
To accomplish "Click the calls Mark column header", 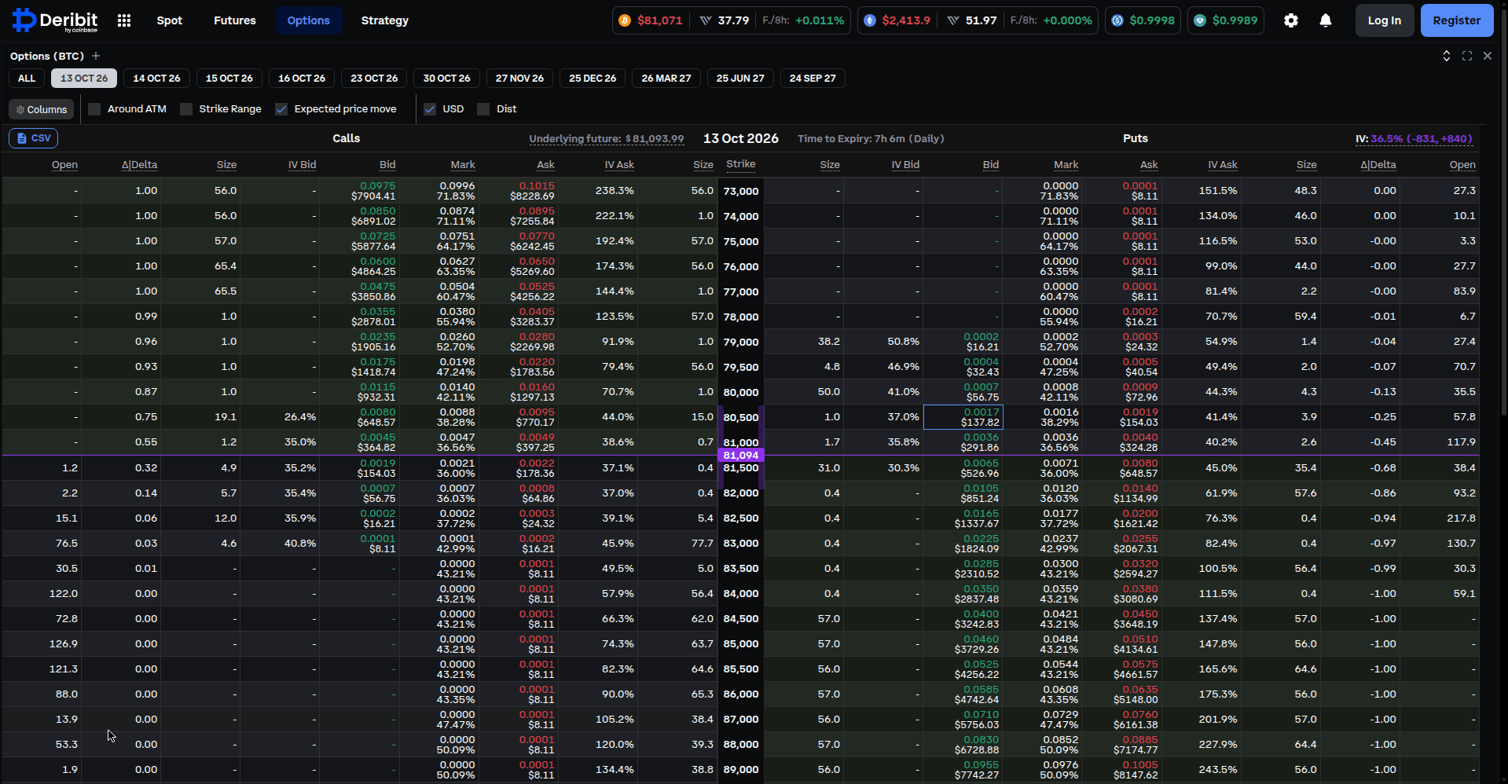I will point(463,165).
